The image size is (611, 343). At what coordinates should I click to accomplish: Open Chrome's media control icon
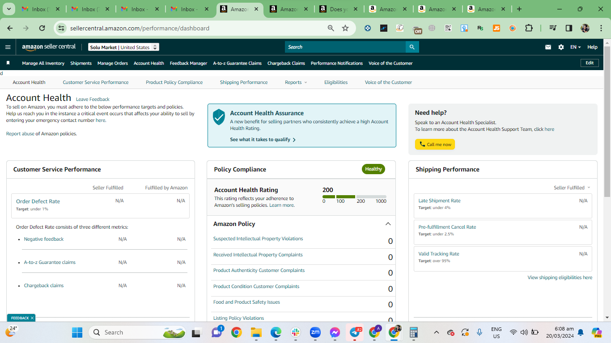553,28
